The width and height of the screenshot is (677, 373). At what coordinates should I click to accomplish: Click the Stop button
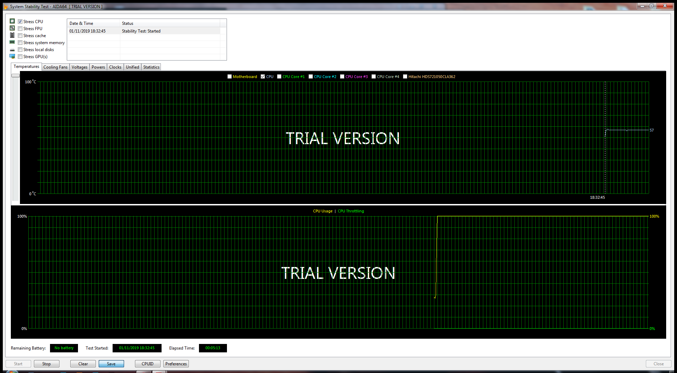(47, 364)
